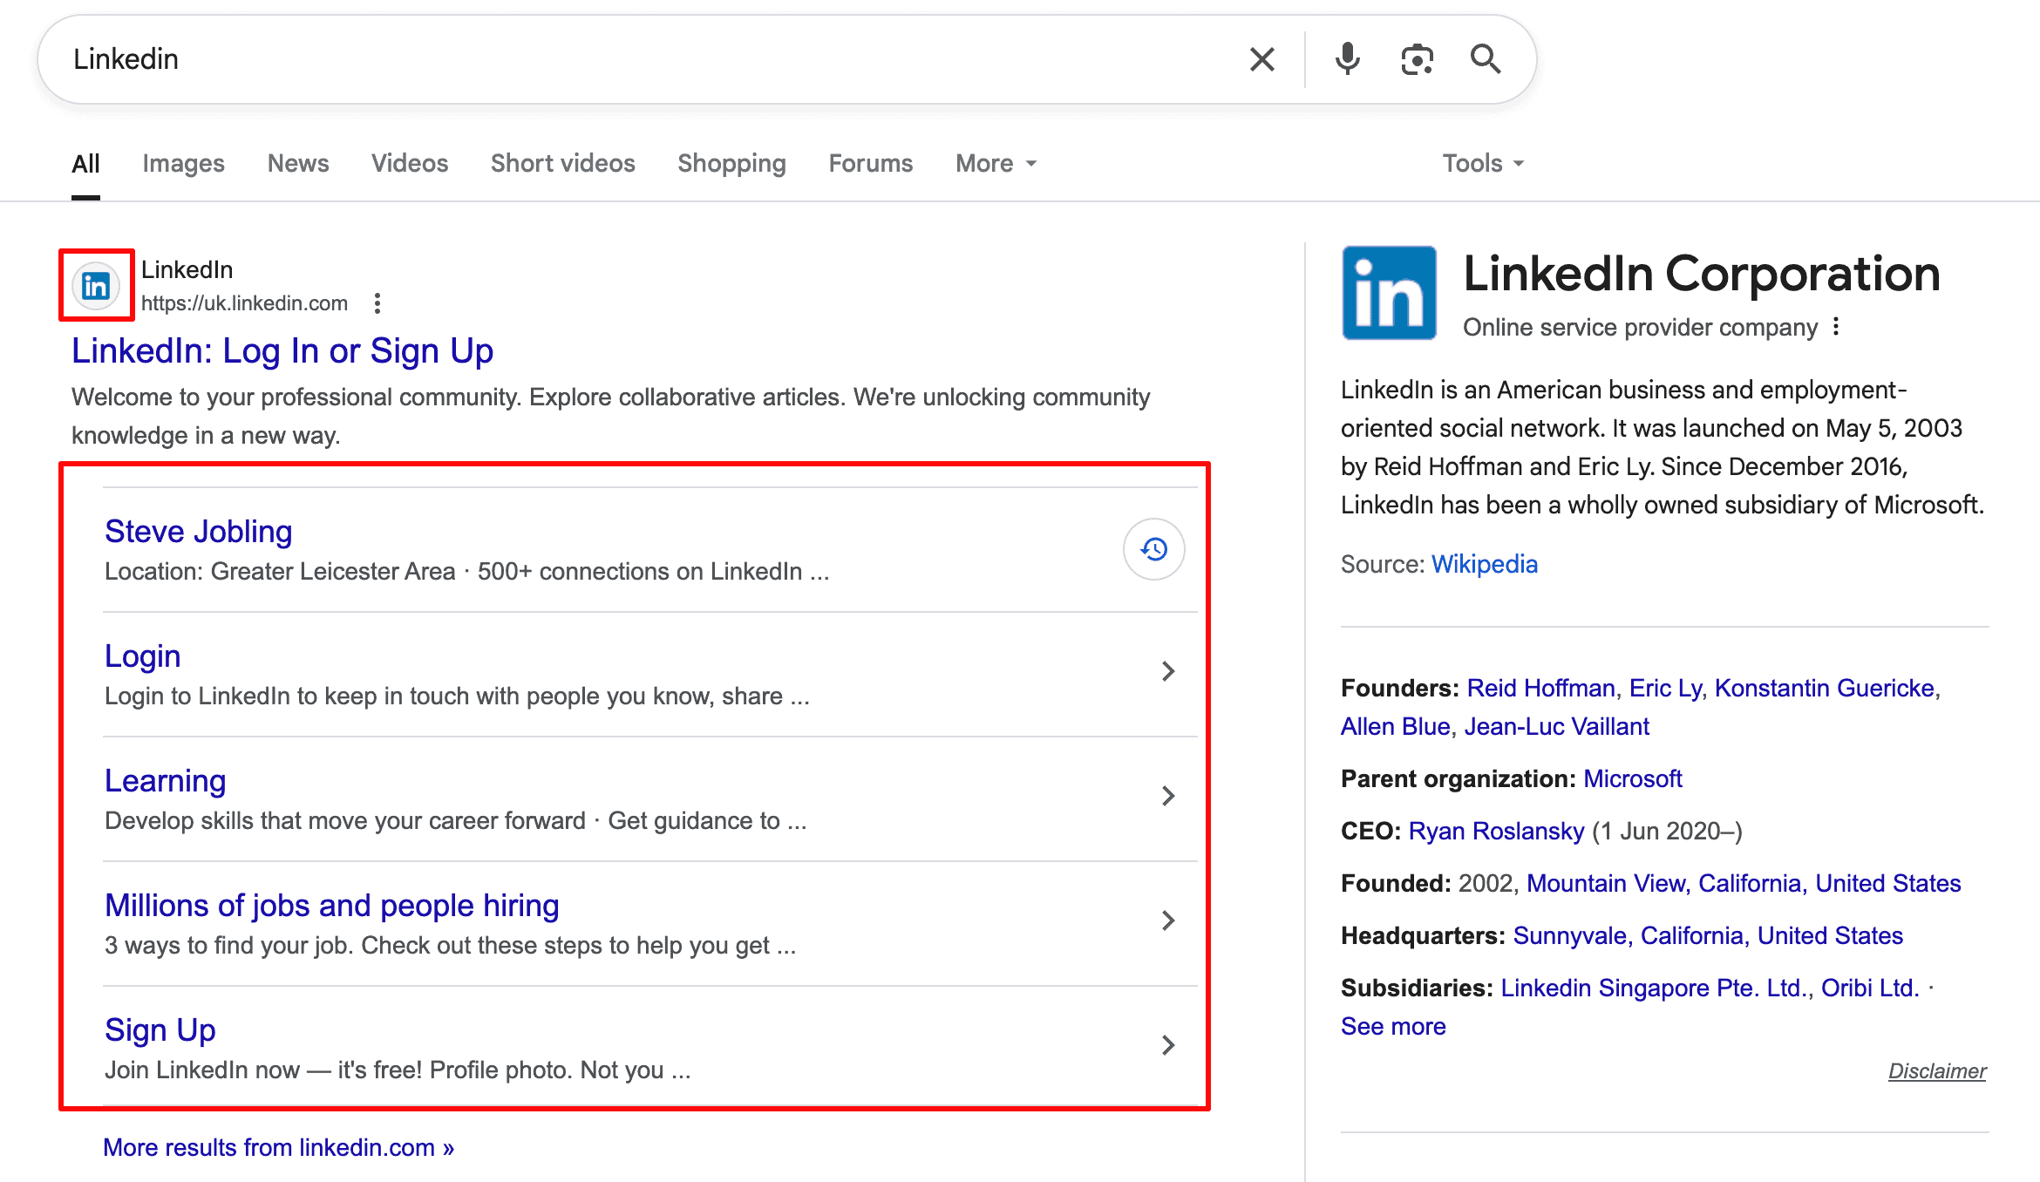The width and height of the screenshot is (2040, 1182).
Task: Open the Tools dropdown
Action: point(1483,164)
